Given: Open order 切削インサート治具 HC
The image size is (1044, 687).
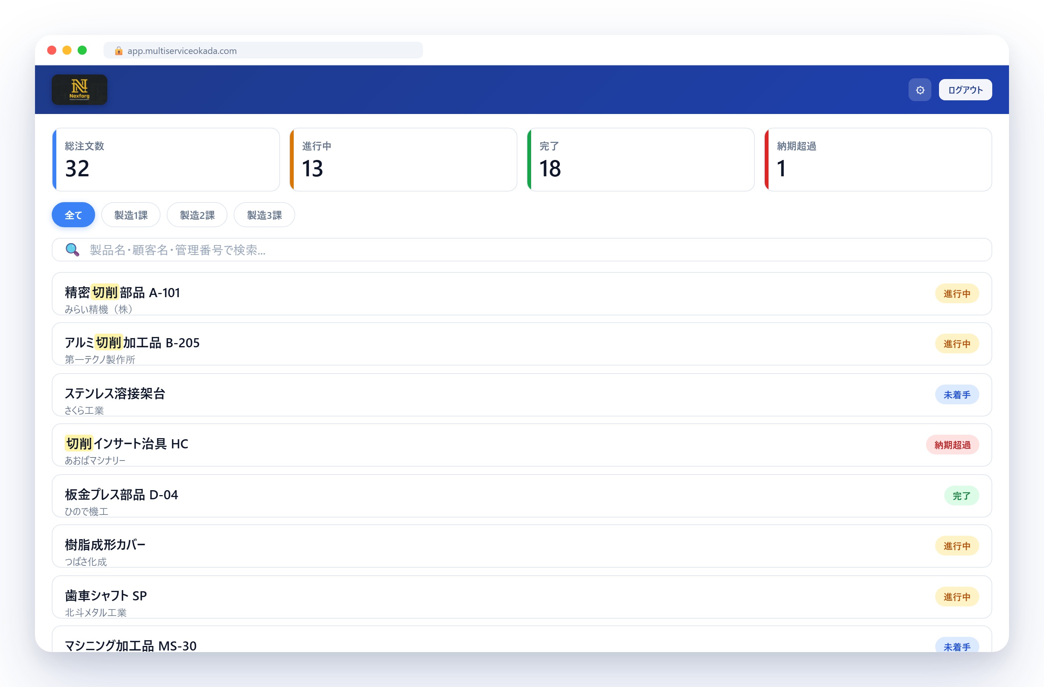Looking at the screenshot, I should click(x=522, y=445).
